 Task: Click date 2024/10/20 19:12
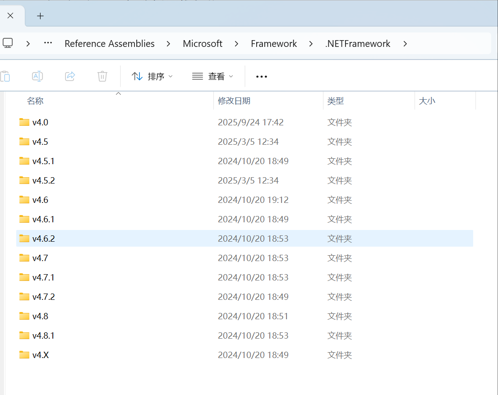253,200
